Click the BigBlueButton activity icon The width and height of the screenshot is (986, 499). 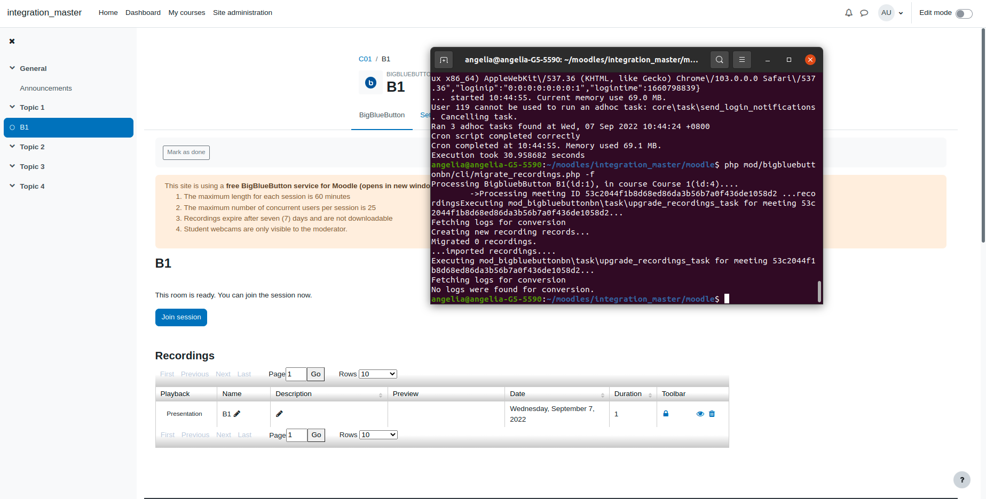370,83
